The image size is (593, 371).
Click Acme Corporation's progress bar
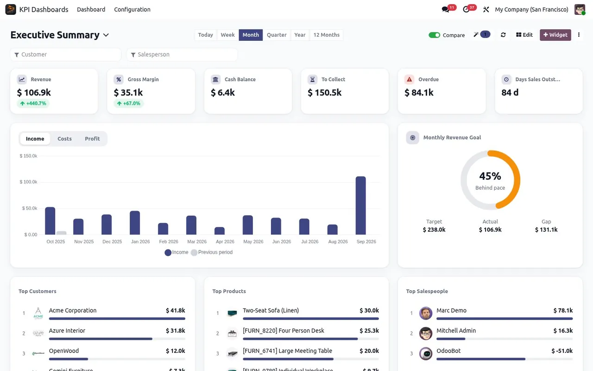117,319
